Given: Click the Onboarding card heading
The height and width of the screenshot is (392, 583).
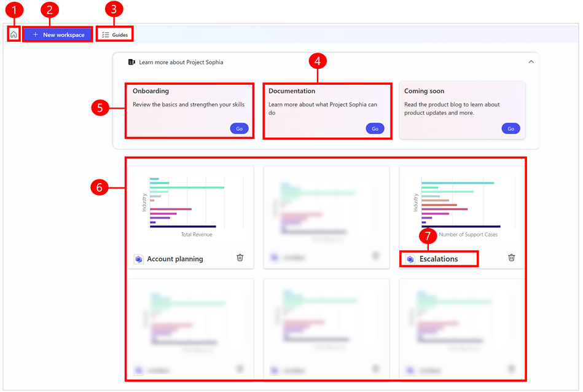Looking at the screenshot, I should point(151,91).
